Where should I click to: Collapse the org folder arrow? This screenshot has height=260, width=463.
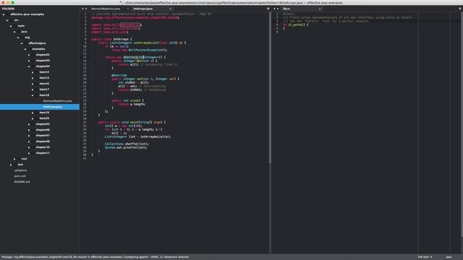click(x=18, y=38)
